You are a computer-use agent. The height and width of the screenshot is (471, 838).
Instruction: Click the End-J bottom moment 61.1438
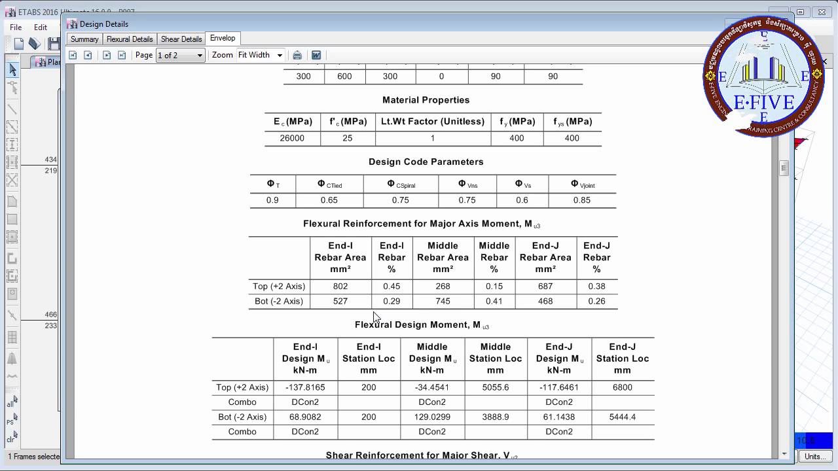[559, 417]
